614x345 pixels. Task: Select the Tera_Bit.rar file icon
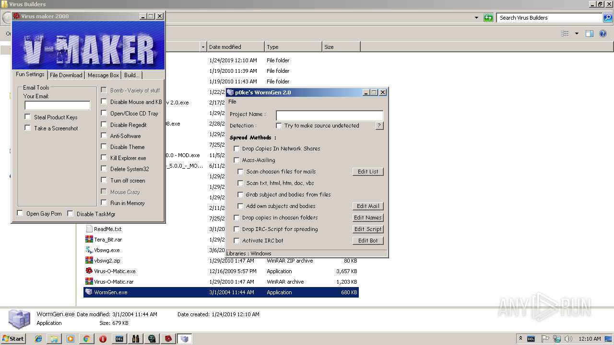click(x=89, y=240)
